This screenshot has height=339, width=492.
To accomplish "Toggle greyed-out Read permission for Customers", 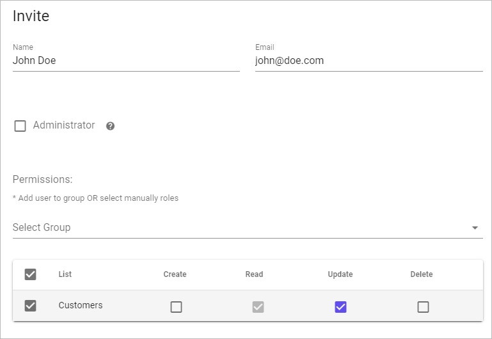I will (x=258, y=307).
